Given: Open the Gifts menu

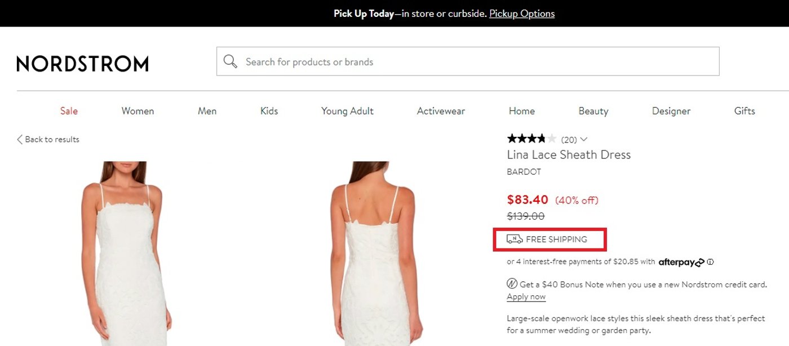Looking at the screenshot, I should click(744, 111).
